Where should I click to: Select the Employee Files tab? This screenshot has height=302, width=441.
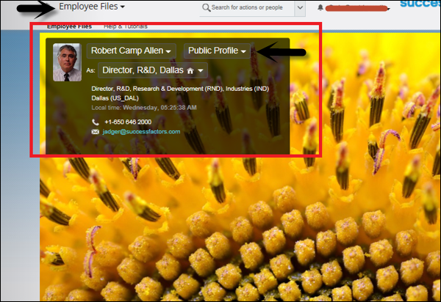click(x=69, y=26)
